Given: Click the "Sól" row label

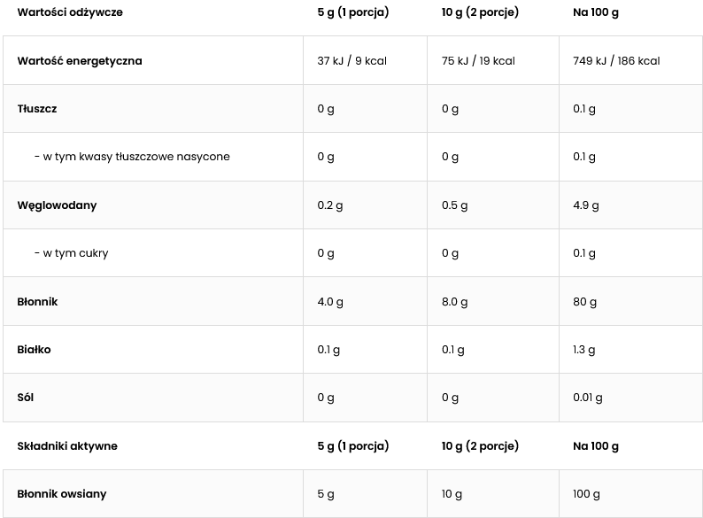Looking at the screenshot, I should (25, 398).
